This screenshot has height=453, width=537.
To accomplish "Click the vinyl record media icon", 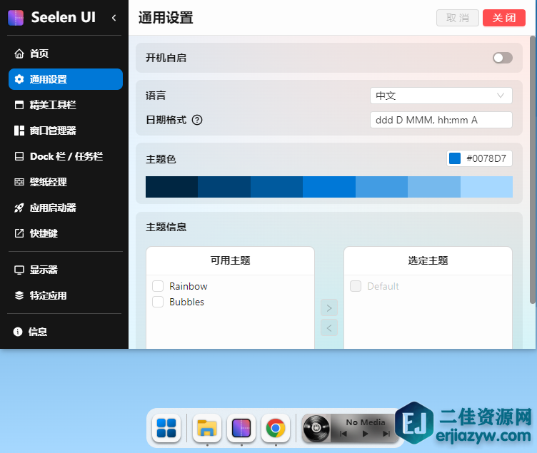I will point(316,428).
